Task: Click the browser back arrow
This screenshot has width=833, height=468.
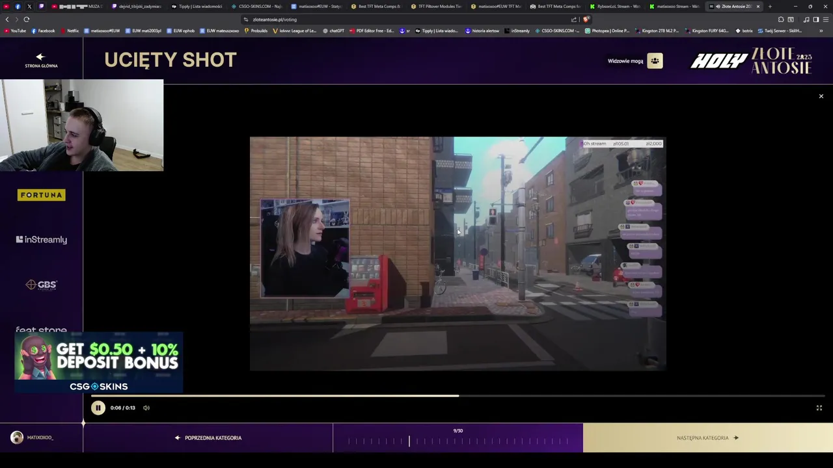Action: coord(7,19)
